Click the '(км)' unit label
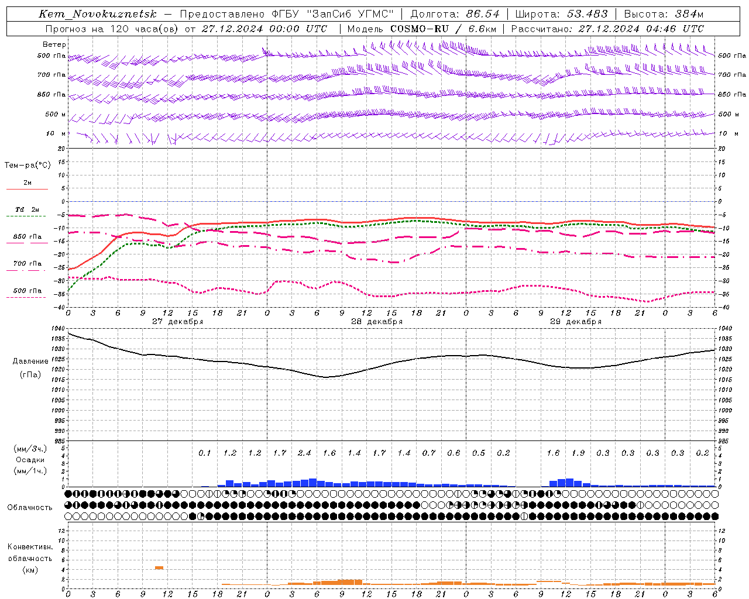Screen dimensions: 749x599 30,570
